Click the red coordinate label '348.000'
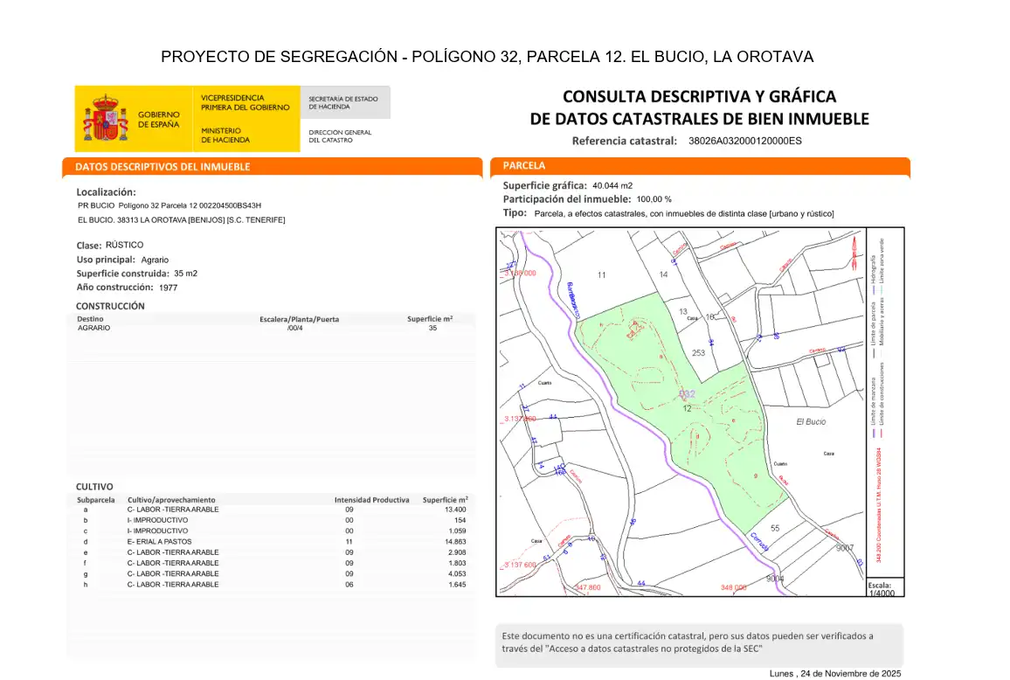The height and width of the screenshot is (680, 1010). coord(733,588)
